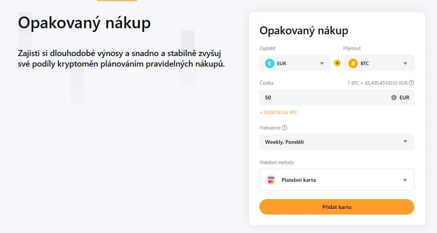Click the Visa Mastercard card icon
Image resolution: width=437 pixels, height=233 pixels.
[270, 180]
